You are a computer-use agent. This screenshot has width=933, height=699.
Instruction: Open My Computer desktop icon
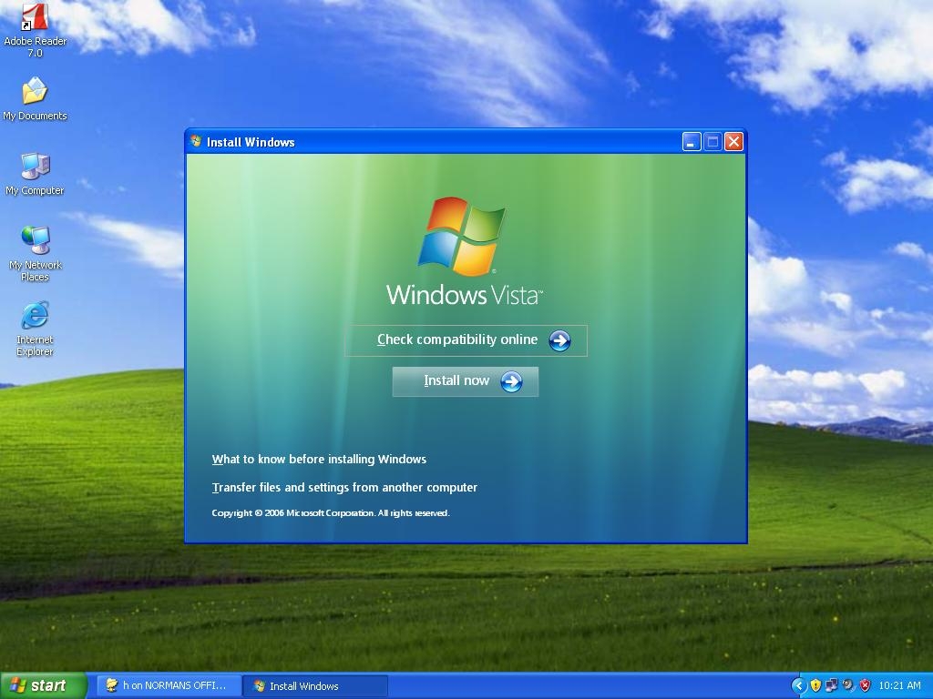(35, 174)
